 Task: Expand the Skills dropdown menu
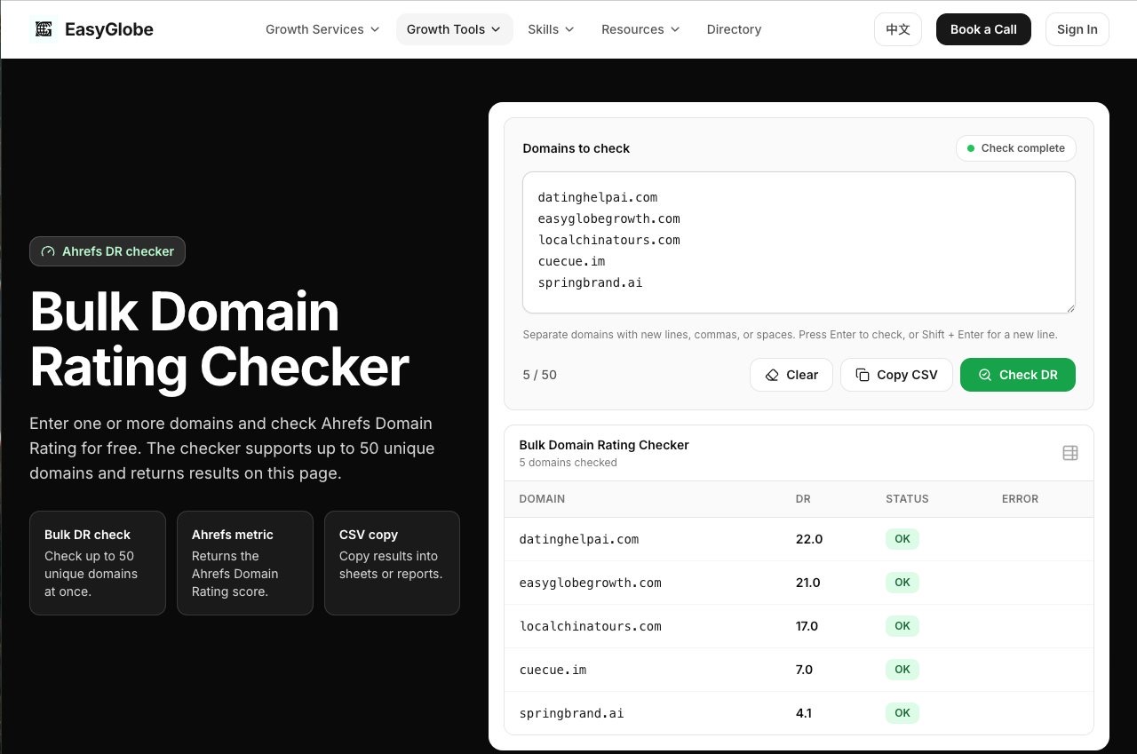[551, 29]
